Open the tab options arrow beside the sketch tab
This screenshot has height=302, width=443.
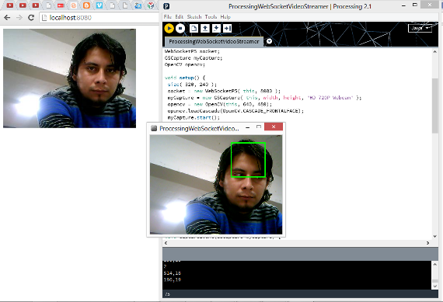click(269, 41)
